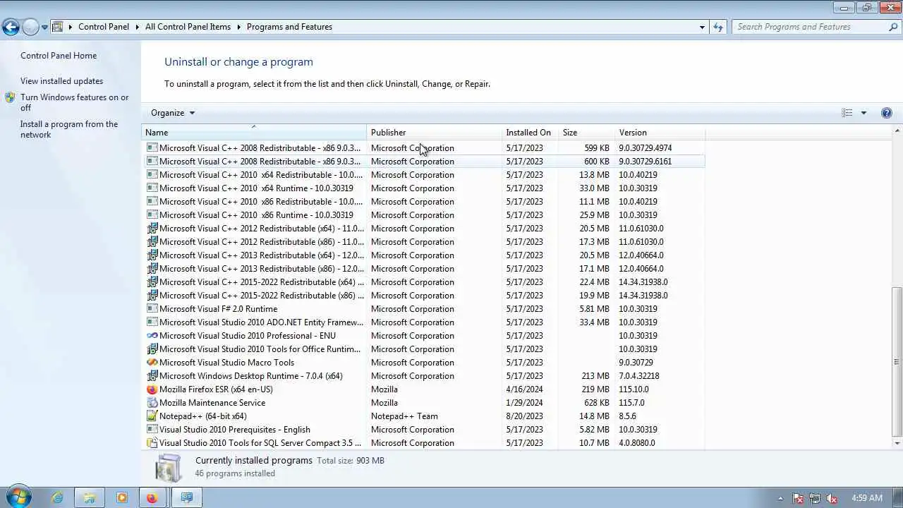The image size is (903, 508).
Task: Click Visual C++ 2015-2022 Redistributable (x64) icon
Action: coord(152,282)
